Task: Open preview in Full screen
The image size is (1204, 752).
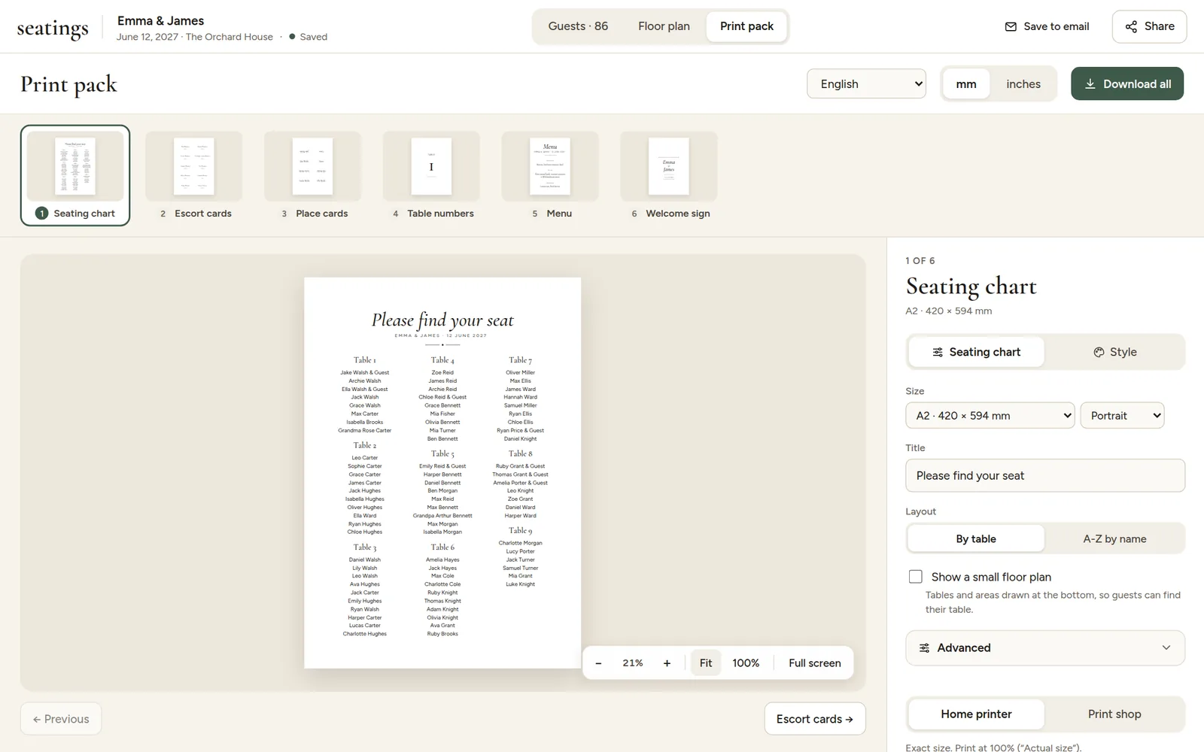Action: [x=815, y=663]
